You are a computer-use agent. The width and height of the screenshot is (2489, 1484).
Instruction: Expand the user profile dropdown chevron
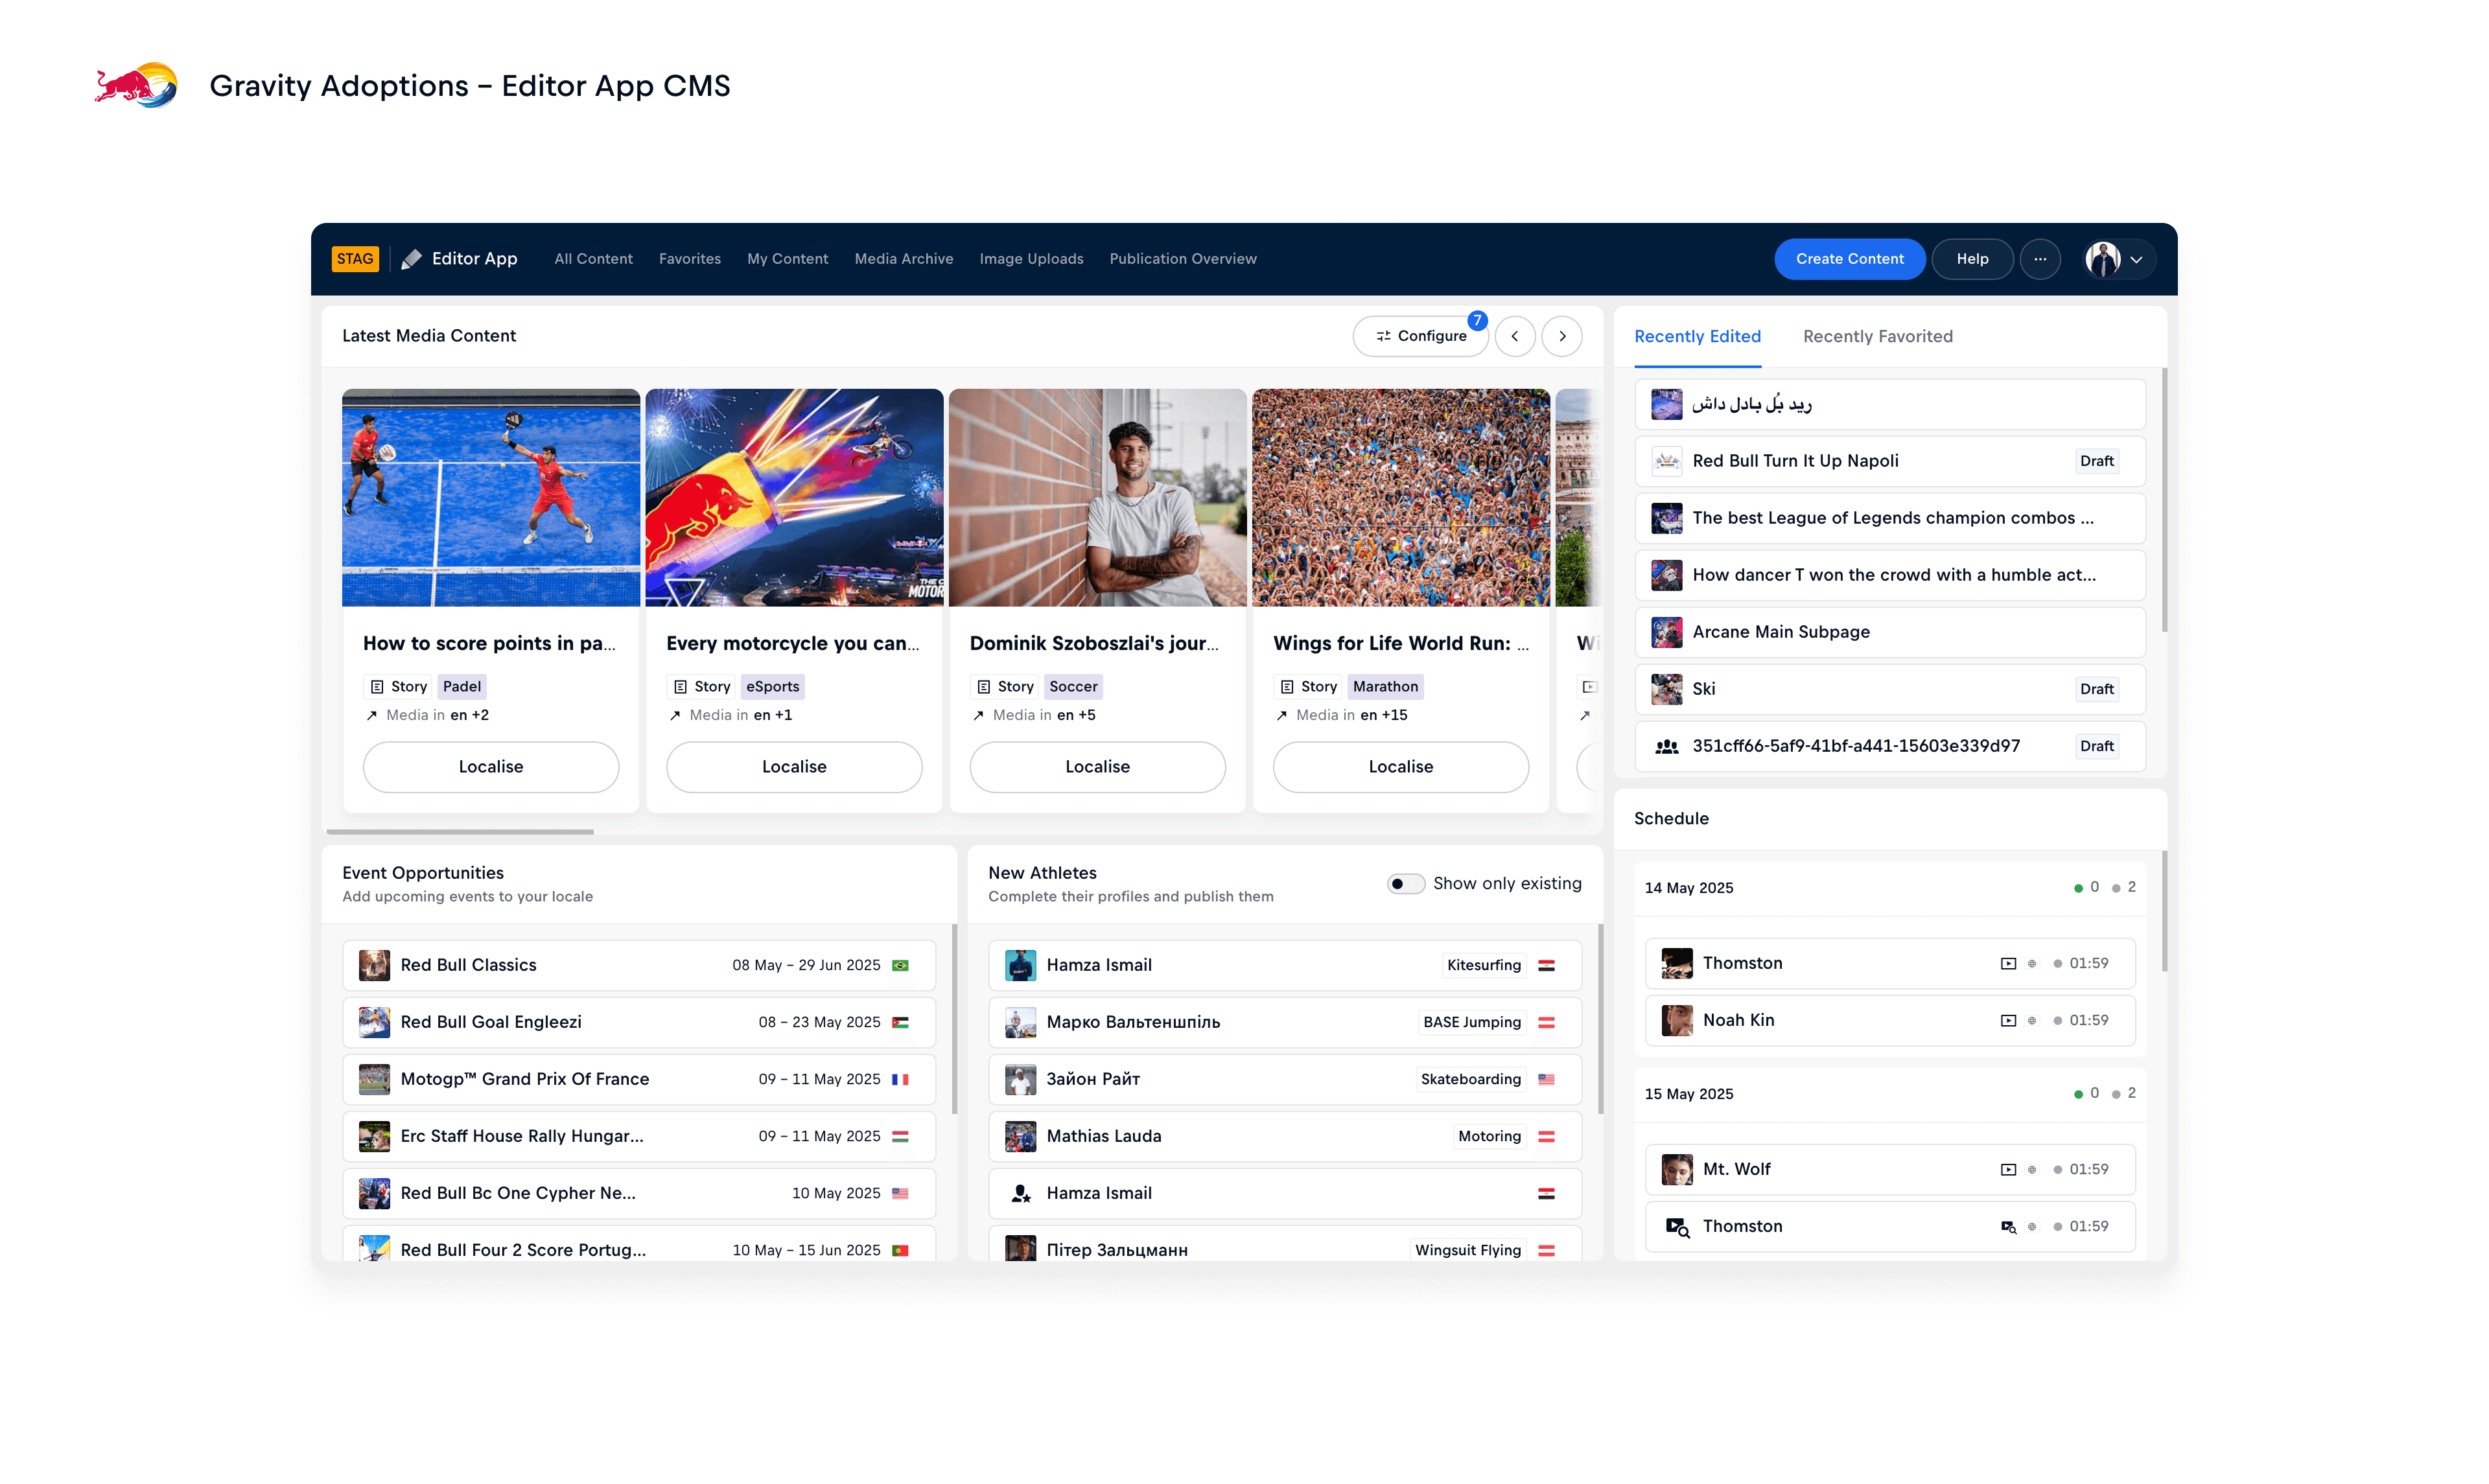click(2136, 260)
